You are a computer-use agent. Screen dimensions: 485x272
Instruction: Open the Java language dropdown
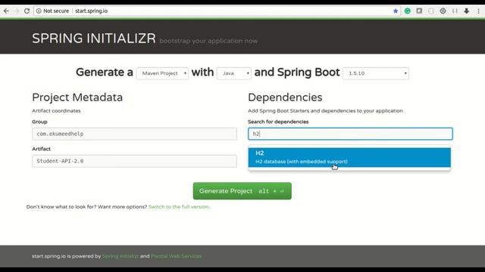(234, 73)
